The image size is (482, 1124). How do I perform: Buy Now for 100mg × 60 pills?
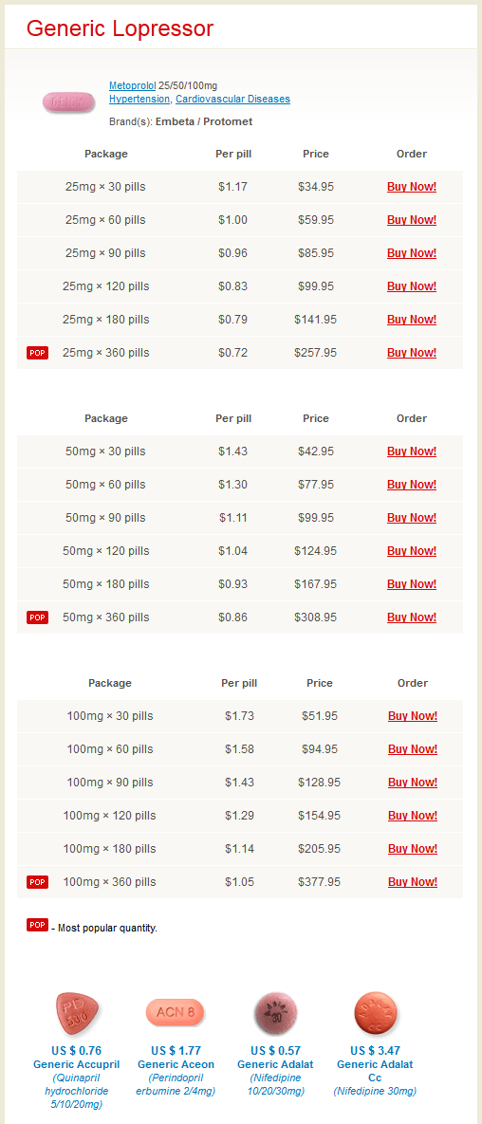413,749
